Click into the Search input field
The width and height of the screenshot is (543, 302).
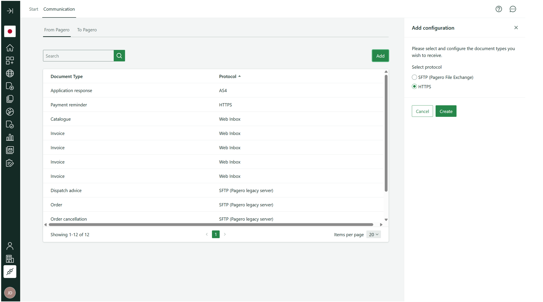[x=78, y=56]
